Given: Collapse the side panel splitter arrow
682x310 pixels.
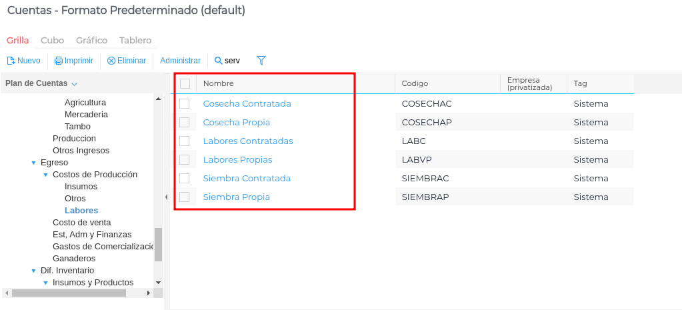Looking at the screenshot, I should pos(166,197).
